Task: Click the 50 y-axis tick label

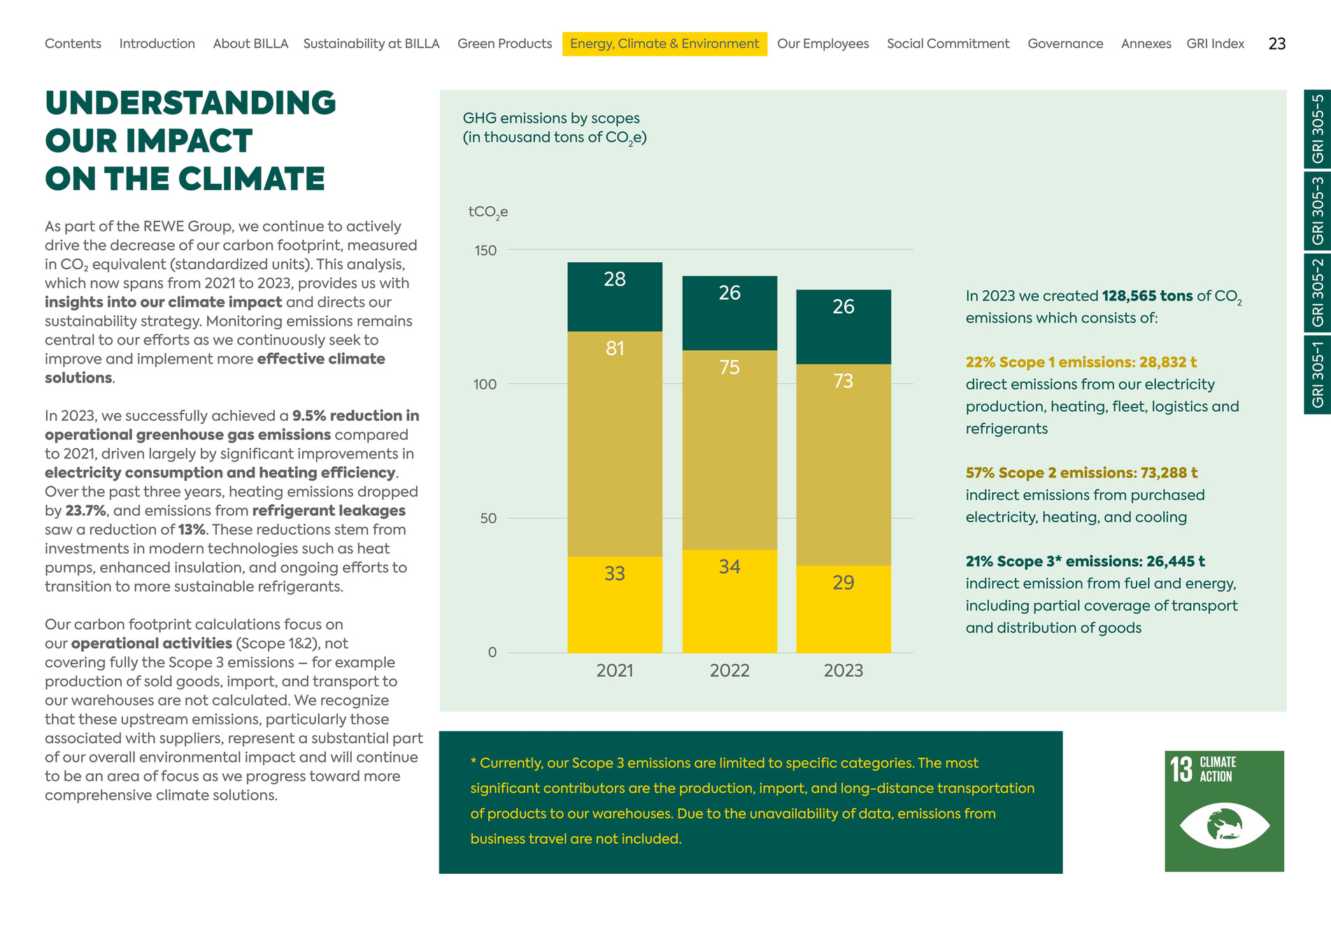Action: (x=488, y=519)
